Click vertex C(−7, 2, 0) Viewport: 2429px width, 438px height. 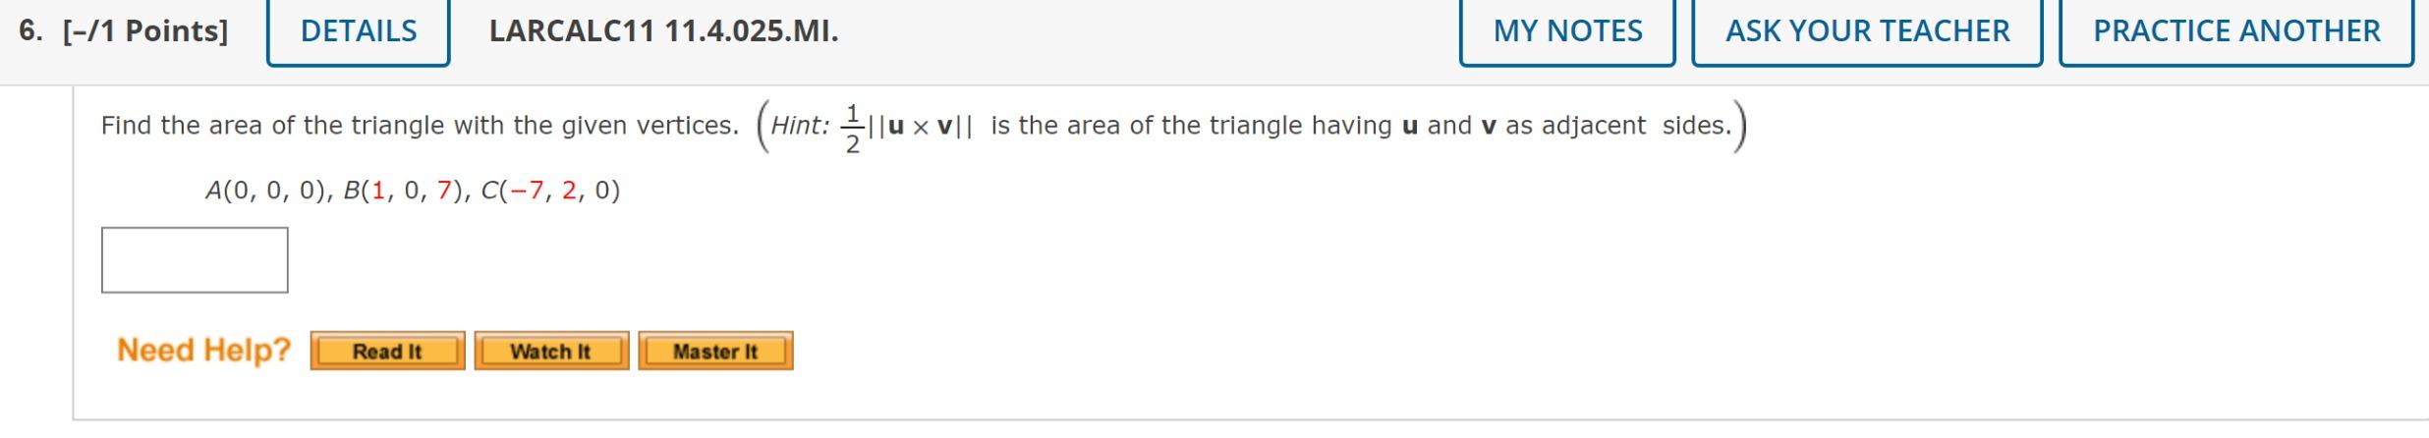pos(550,191)
